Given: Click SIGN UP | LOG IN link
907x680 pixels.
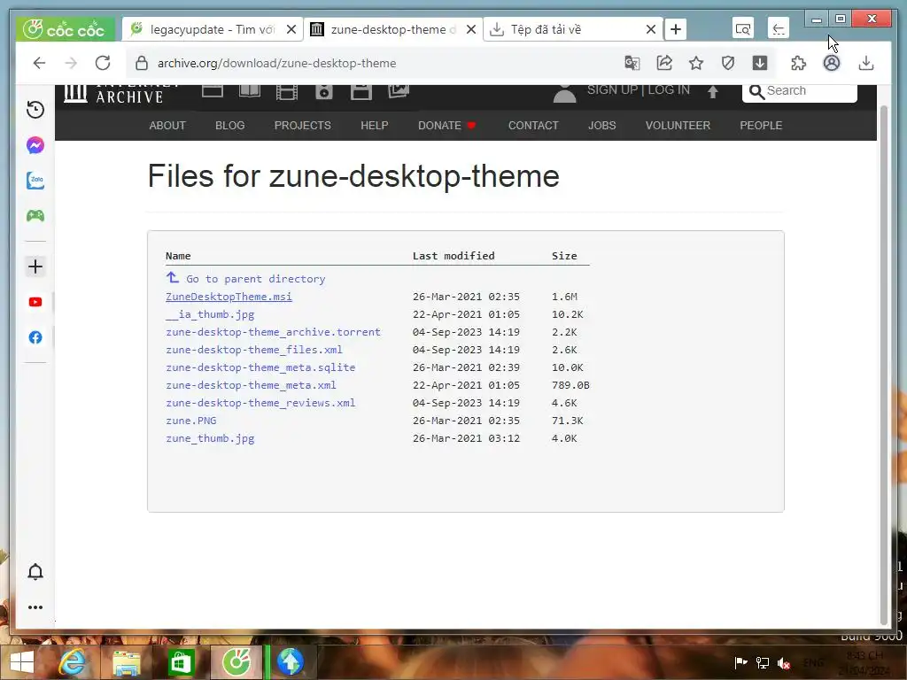Looking at the screenshot, I should [638, 90].
